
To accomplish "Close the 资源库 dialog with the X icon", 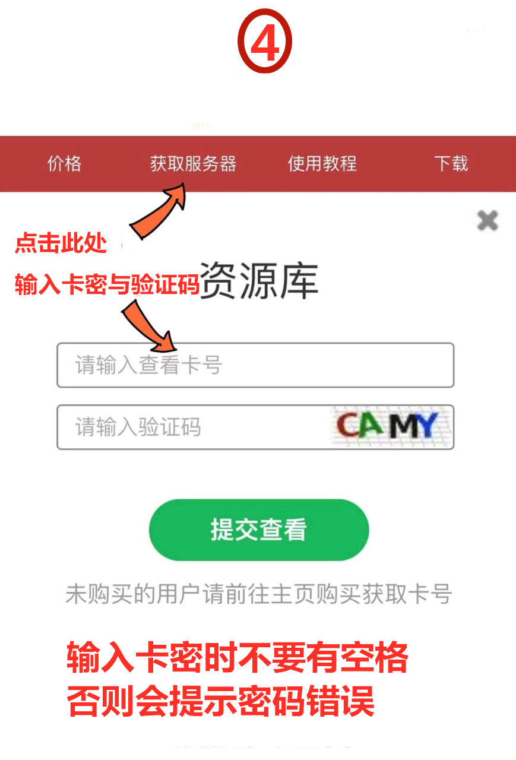I will (x=487, y=221).
